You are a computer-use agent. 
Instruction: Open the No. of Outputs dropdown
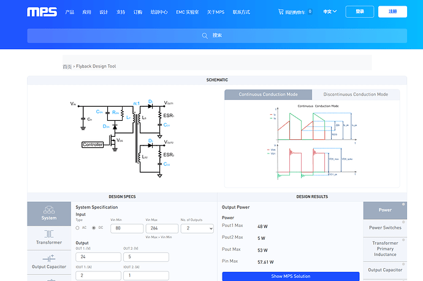(197, 228)
